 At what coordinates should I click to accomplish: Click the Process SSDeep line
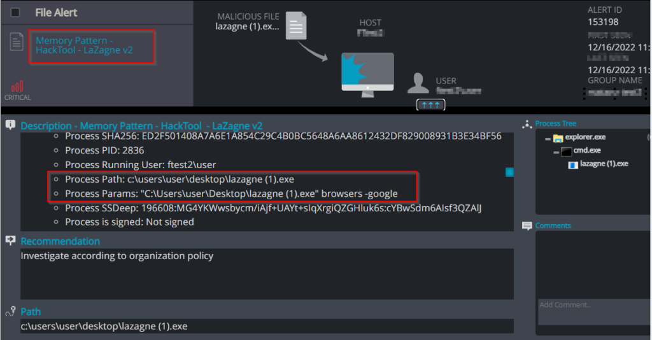pos(273,208)
